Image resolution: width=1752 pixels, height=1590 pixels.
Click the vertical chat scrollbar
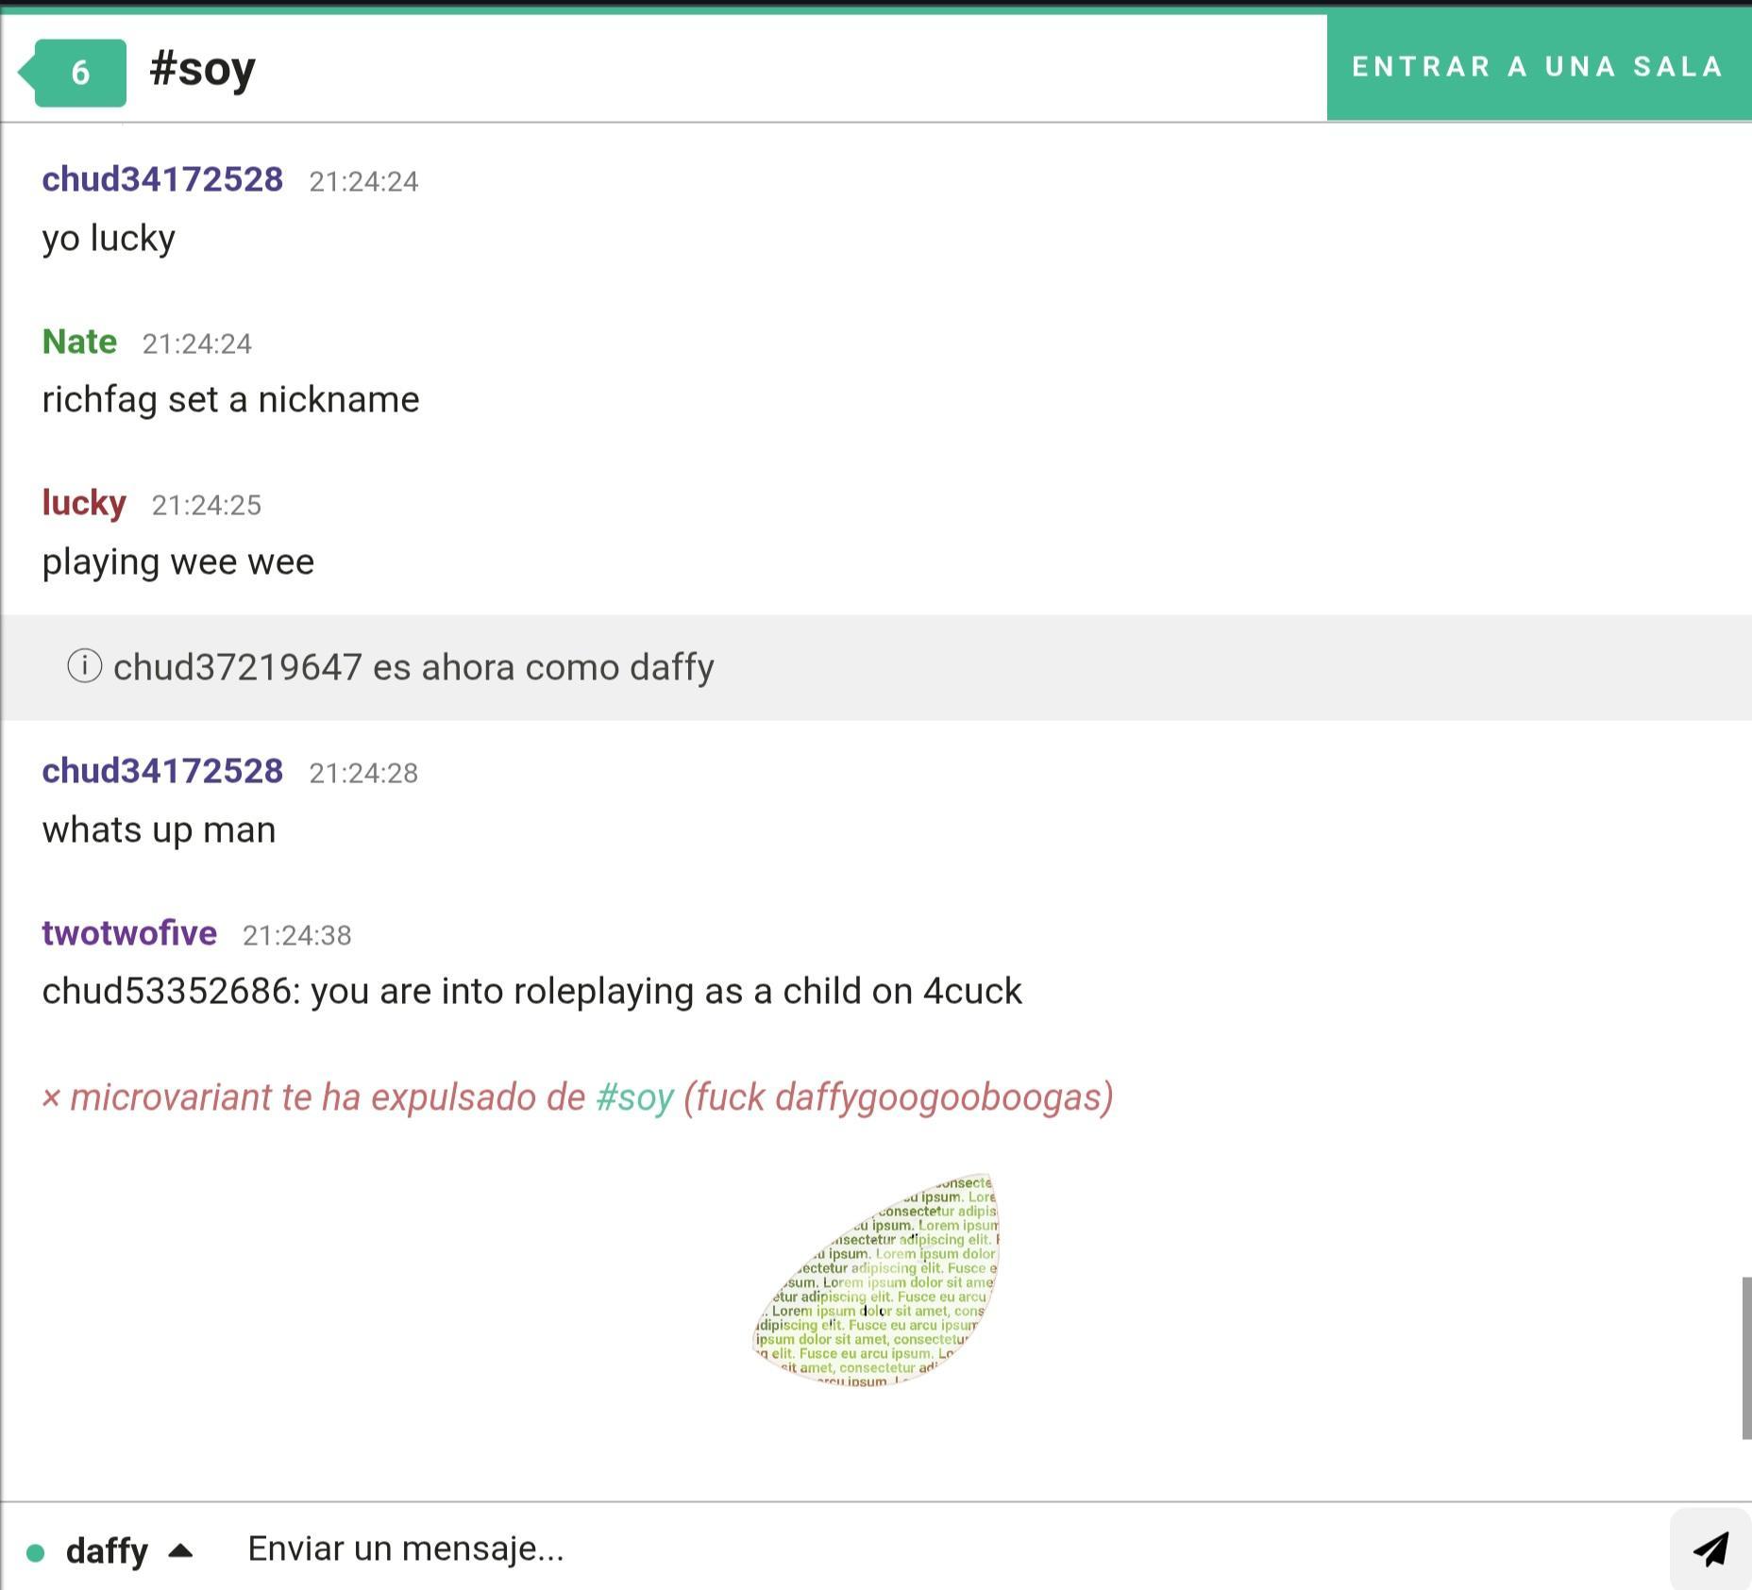pyautogui.click(x=1745, y=1357)
